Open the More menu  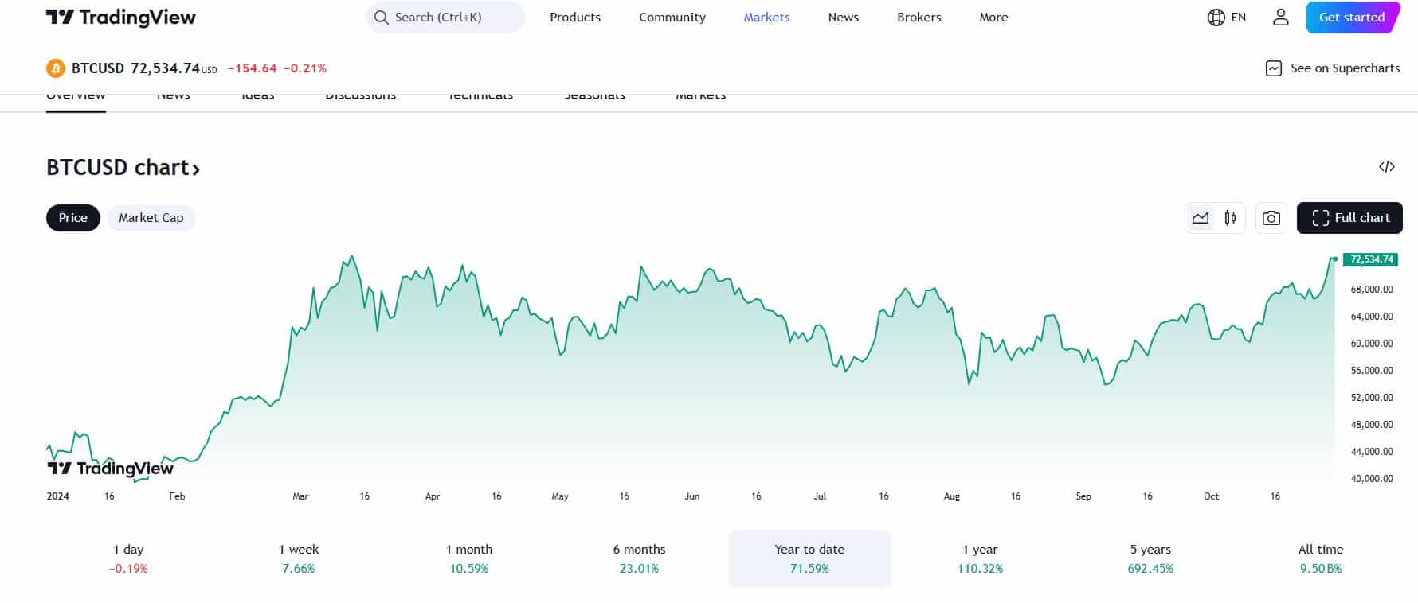pos(993,18)
